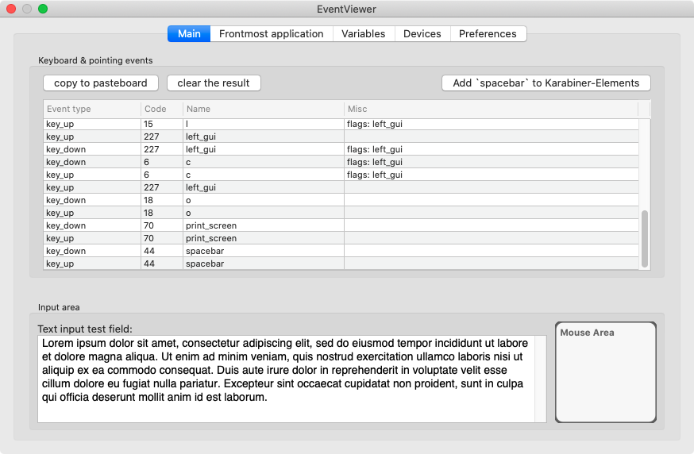The width and height of the screenshot is (694, 454).
Task: Select the Variables tab
Action: click(x=363, y=34)
